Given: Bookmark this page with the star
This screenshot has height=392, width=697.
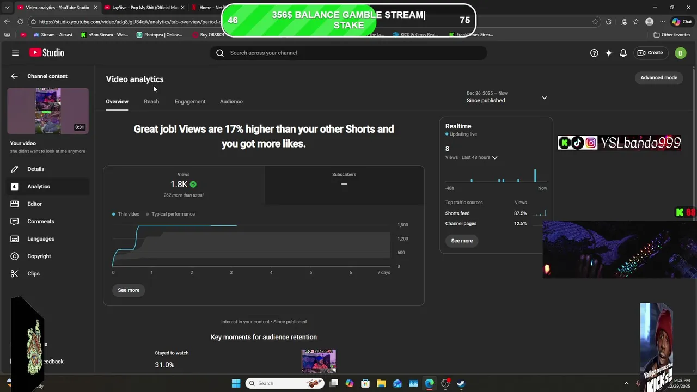Looking at the screenshot, I should click(595, 22).
